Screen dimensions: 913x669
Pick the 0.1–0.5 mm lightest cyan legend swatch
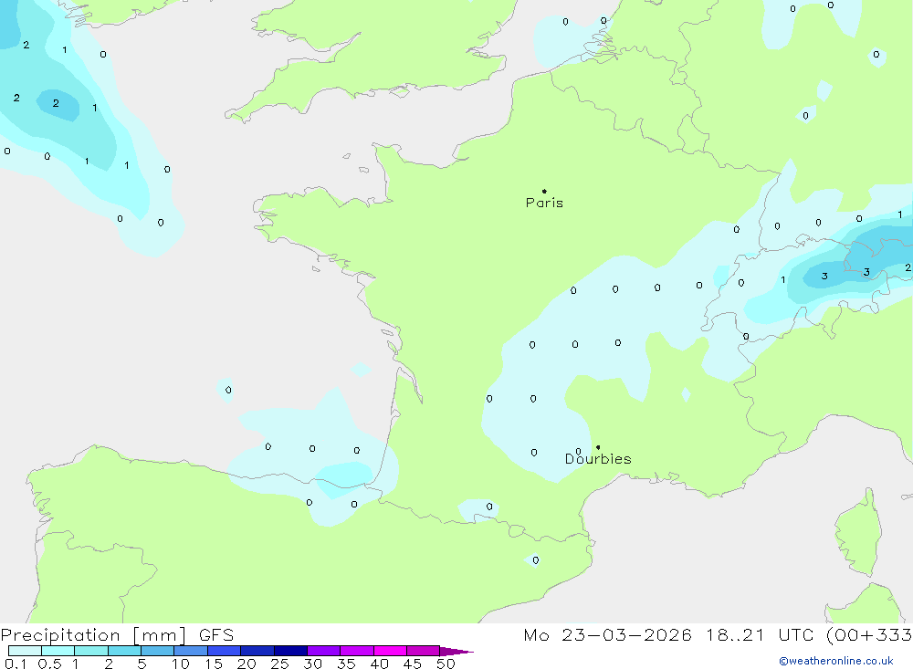[25, 651]
